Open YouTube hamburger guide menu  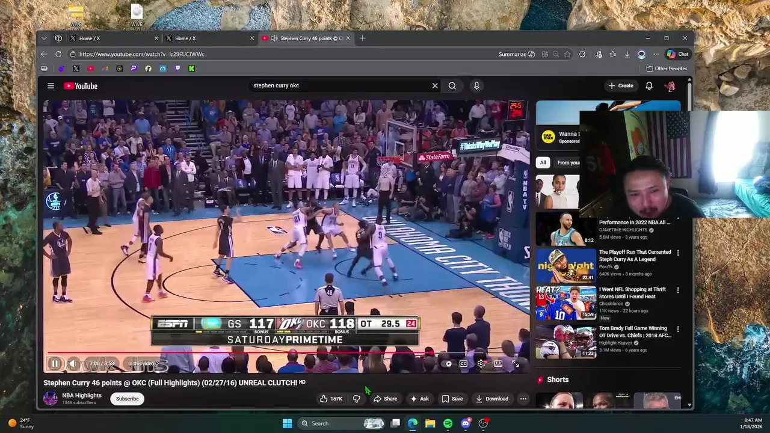pos(51,86)
